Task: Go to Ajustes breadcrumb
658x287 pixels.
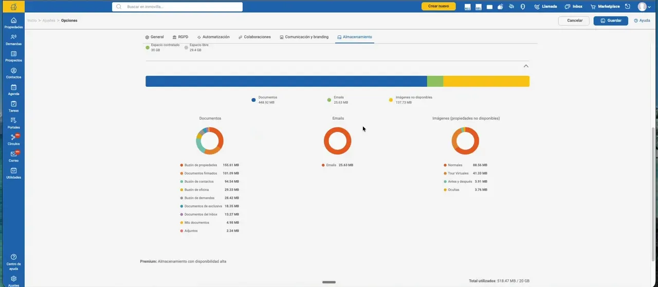Action: pyautogui.click(x=49, y=21)
